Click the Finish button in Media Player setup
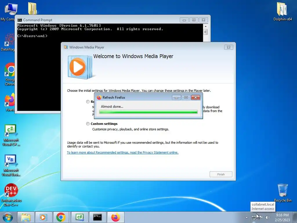This screenshot has width=297, height=223. [x=221, y=174]
